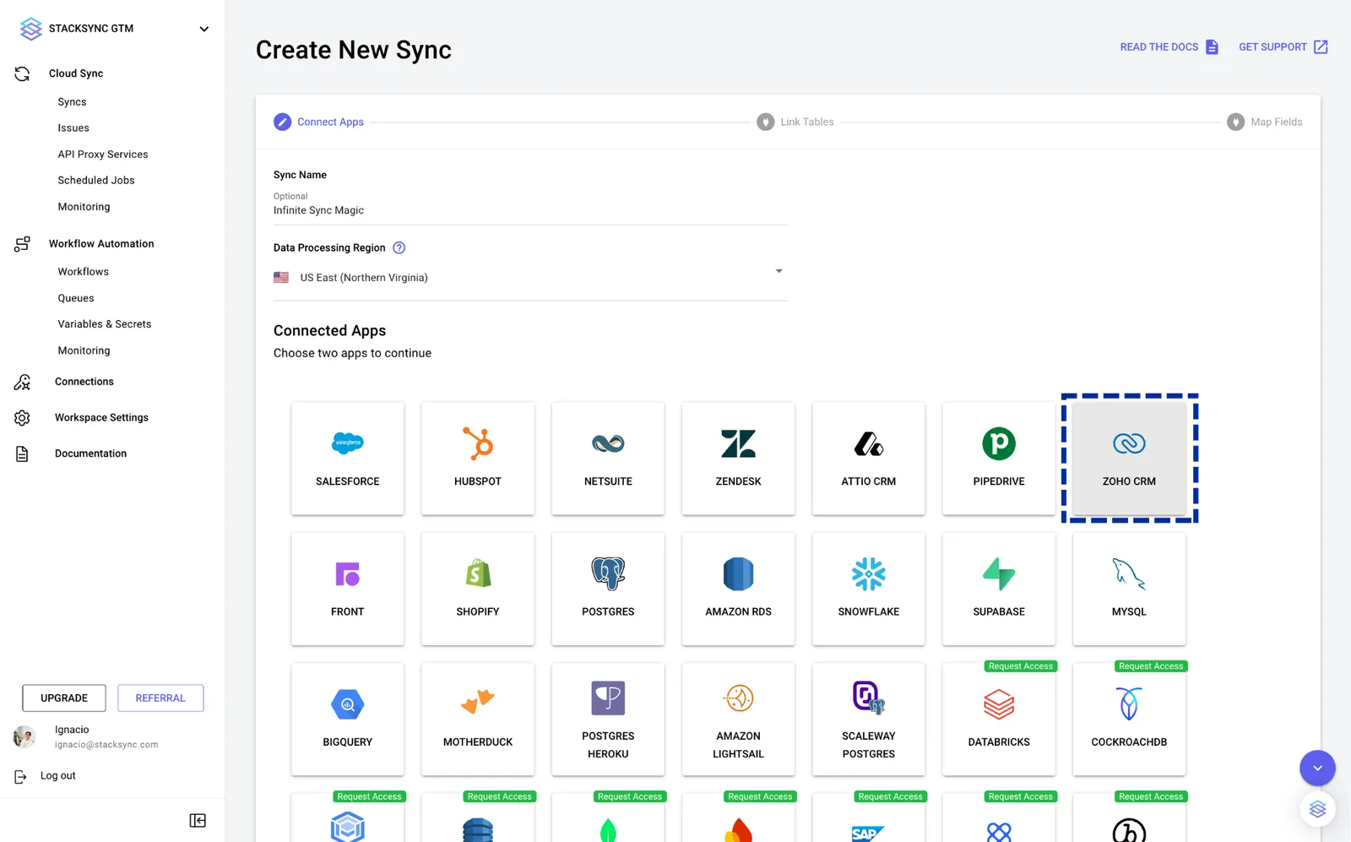Open Workflows in the sidebar

(83, 271)
